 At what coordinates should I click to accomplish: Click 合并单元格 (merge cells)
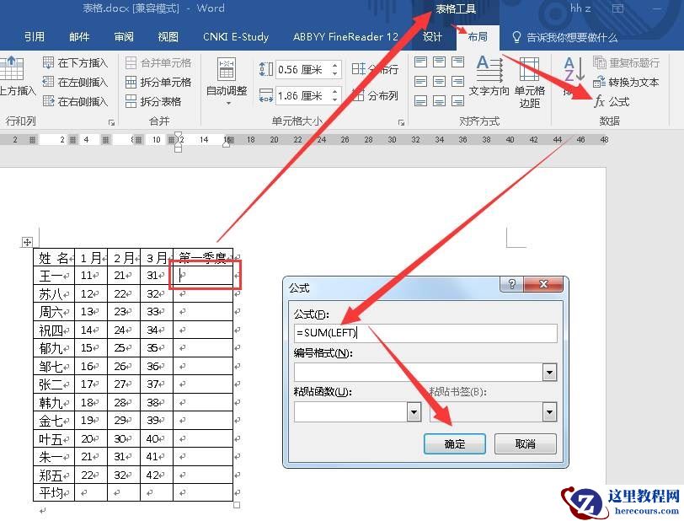(x=158, y=63)
